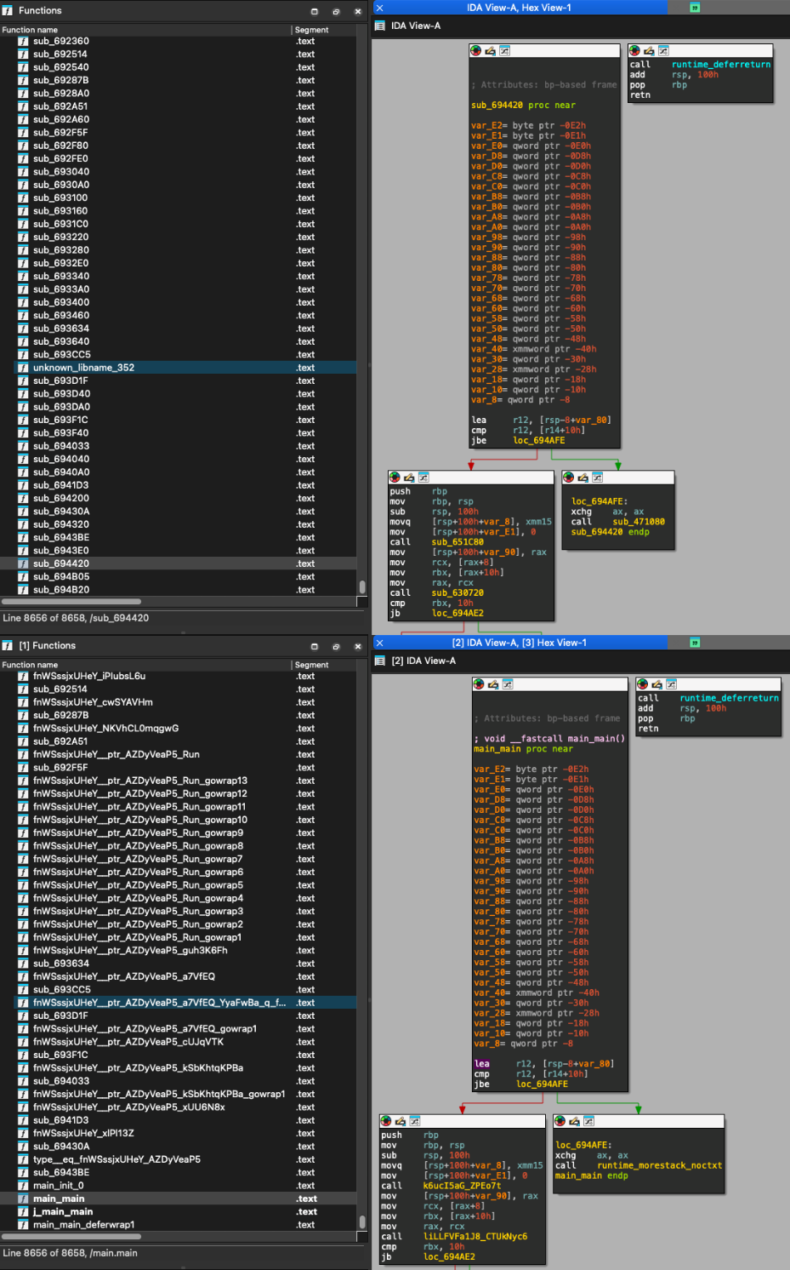Click color icon on top loc_694AFE node
This screenshot has height=1270, width=790.
(x=569, y=478)
